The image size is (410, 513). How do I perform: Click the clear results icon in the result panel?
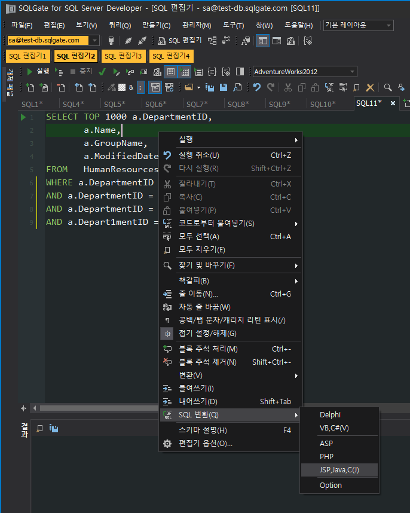[x=39, y=428]
